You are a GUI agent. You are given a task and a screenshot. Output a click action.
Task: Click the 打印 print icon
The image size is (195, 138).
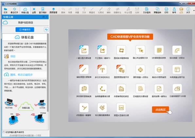pos(167,10)
